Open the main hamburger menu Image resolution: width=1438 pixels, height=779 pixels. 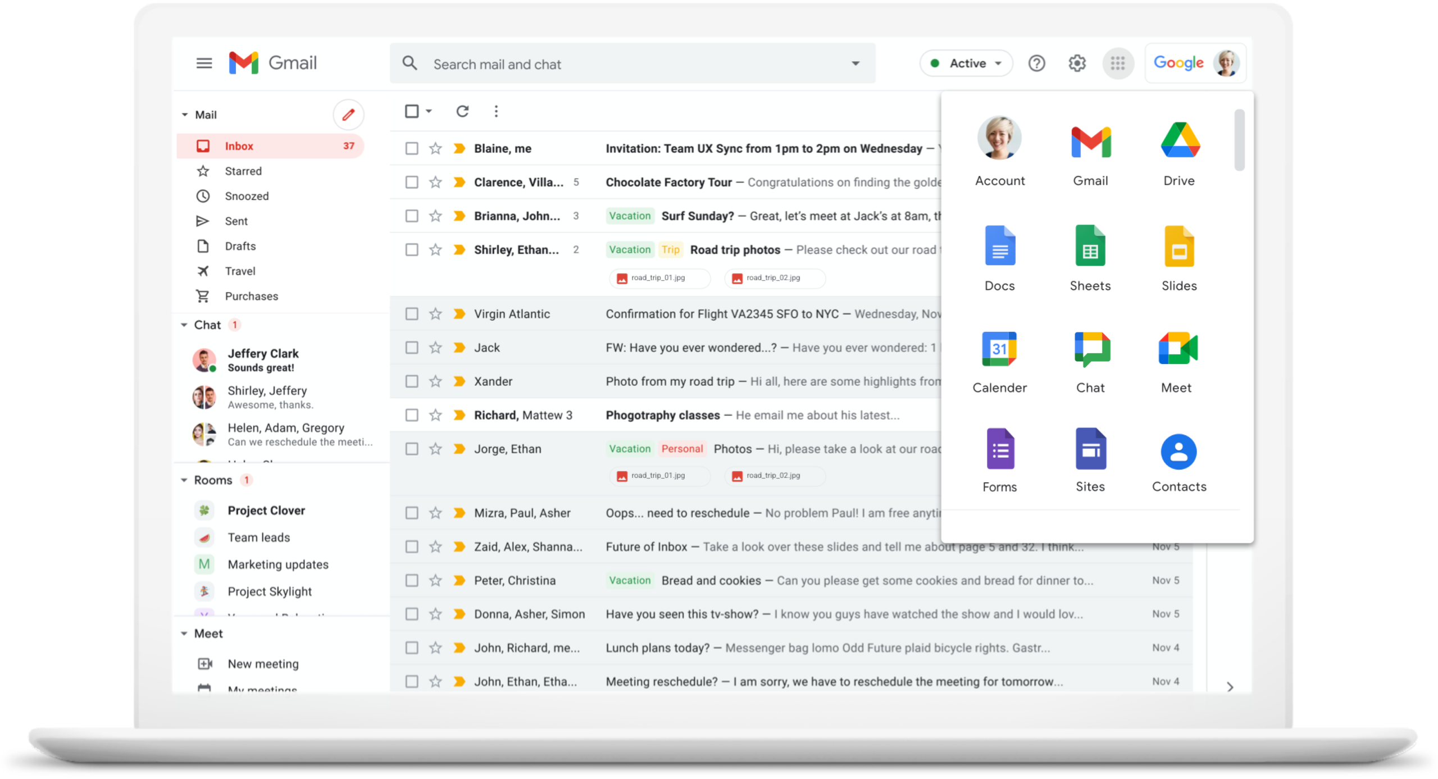click(x=204, y=63)
